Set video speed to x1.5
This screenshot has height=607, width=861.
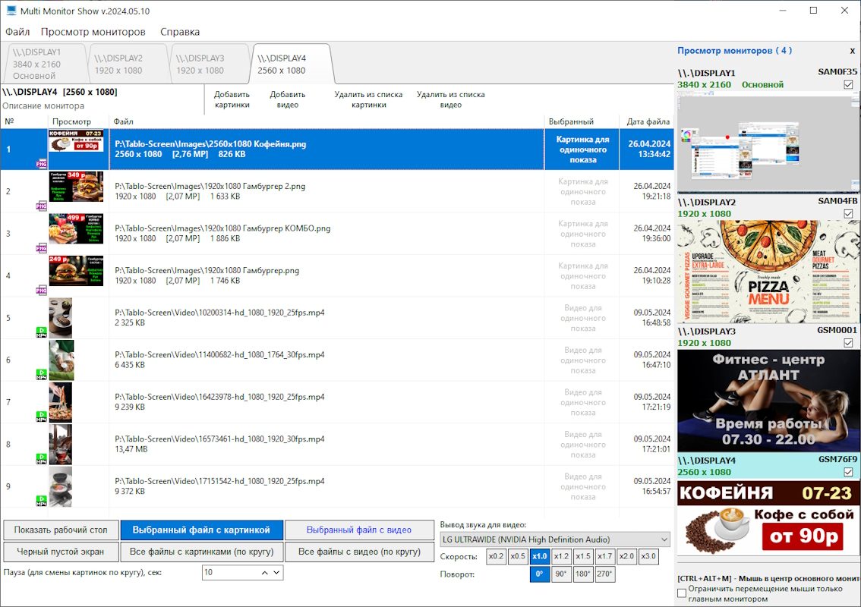point(583,556)
